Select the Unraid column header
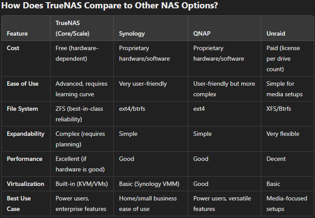The image size is (315, 218). pyautogui.click(x=276, y=33)
